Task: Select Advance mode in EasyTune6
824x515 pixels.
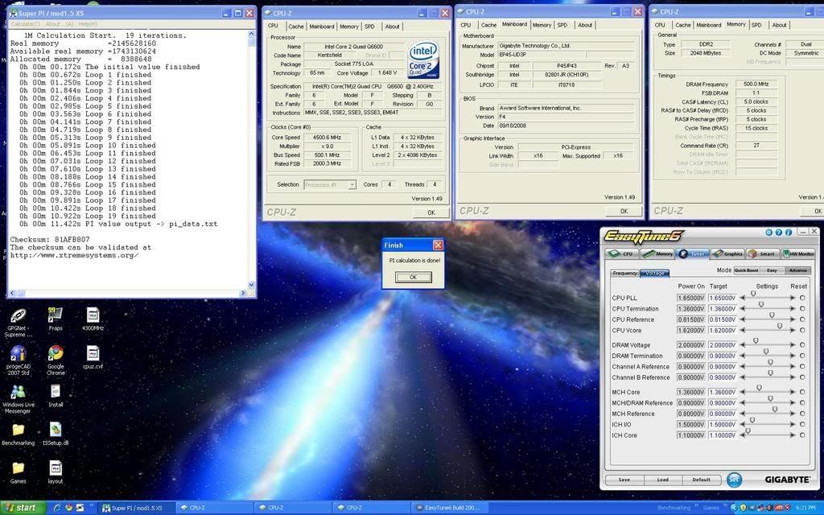Action: [x=797, y=270]
